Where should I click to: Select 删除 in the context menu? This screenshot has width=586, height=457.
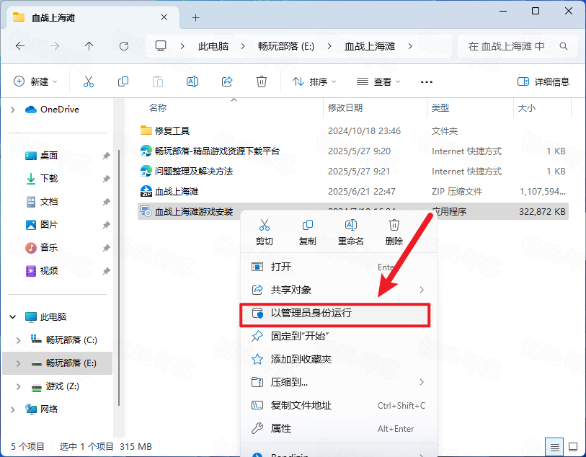coord(394,231)
